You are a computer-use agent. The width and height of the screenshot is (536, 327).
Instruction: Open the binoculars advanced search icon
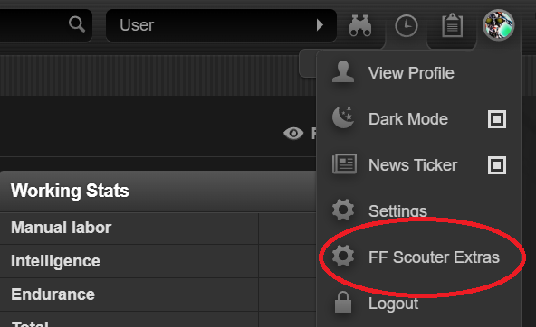(360, 25)
